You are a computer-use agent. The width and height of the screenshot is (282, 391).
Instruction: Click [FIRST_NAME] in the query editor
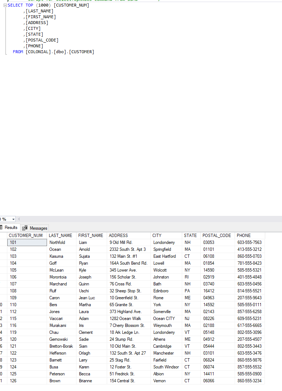click(x=41, y=17)
